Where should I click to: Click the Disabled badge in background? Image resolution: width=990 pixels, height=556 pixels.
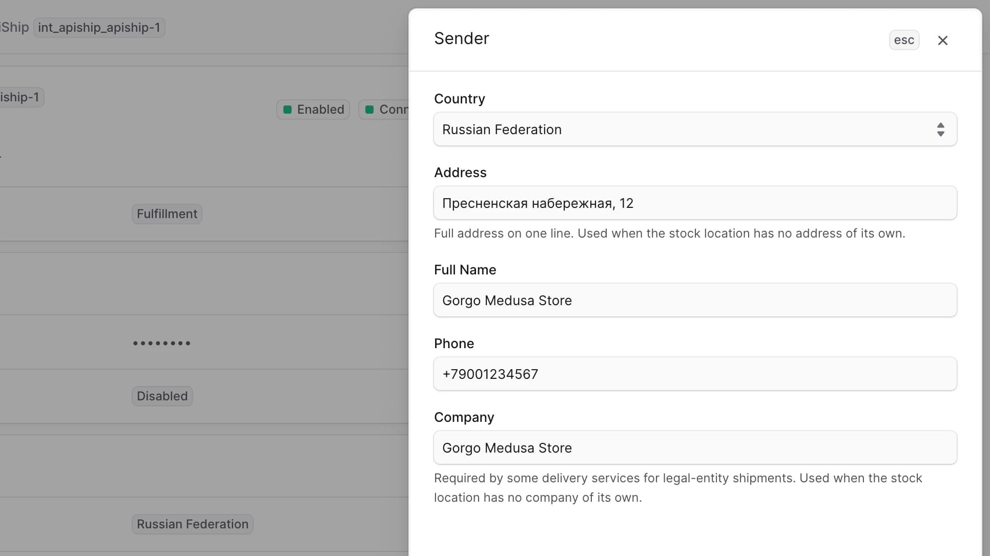(162, 396)
